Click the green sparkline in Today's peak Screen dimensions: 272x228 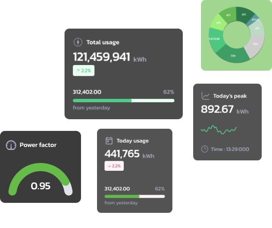[219, 129]
